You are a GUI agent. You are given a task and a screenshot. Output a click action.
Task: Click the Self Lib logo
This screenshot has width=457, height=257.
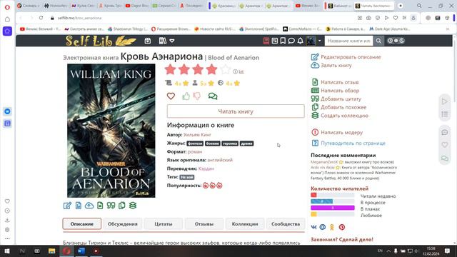pyautogui.click(x=100, y=41)
